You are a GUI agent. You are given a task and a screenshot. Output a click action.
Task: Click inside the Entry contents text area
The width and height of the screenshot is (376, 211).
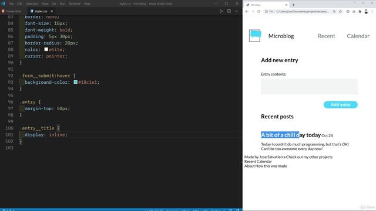309,86
